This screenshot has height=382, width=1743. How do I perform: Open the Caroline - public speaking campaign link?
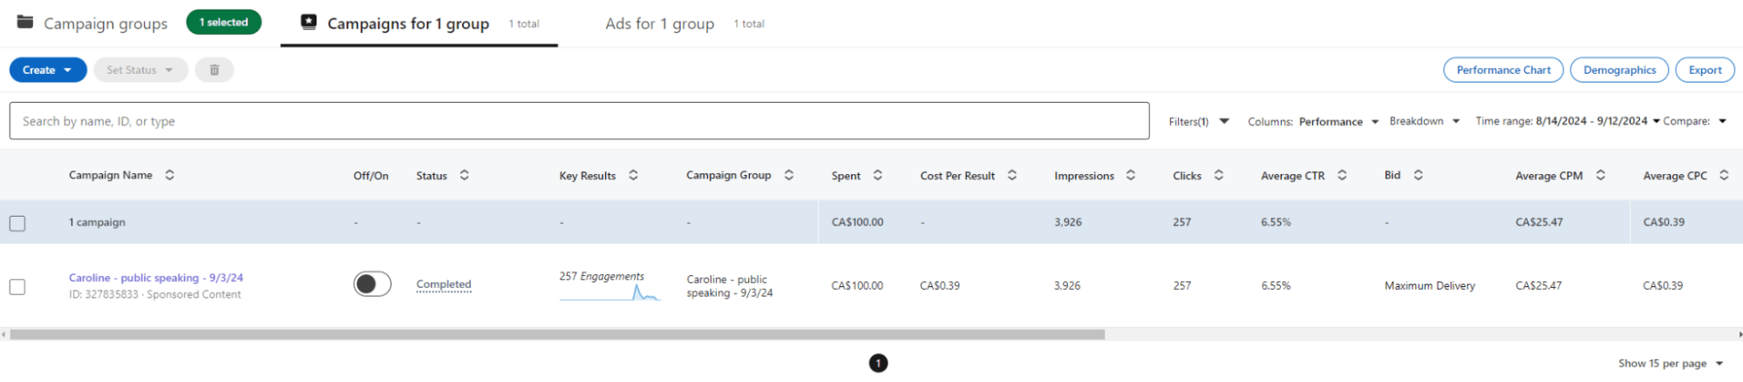point(156,278)
